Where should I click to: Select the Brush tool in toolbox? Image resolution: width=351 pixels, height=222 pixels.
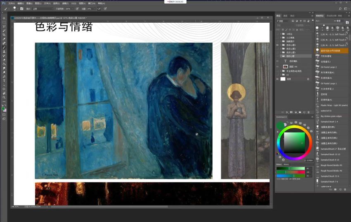(x=4, y=47)
